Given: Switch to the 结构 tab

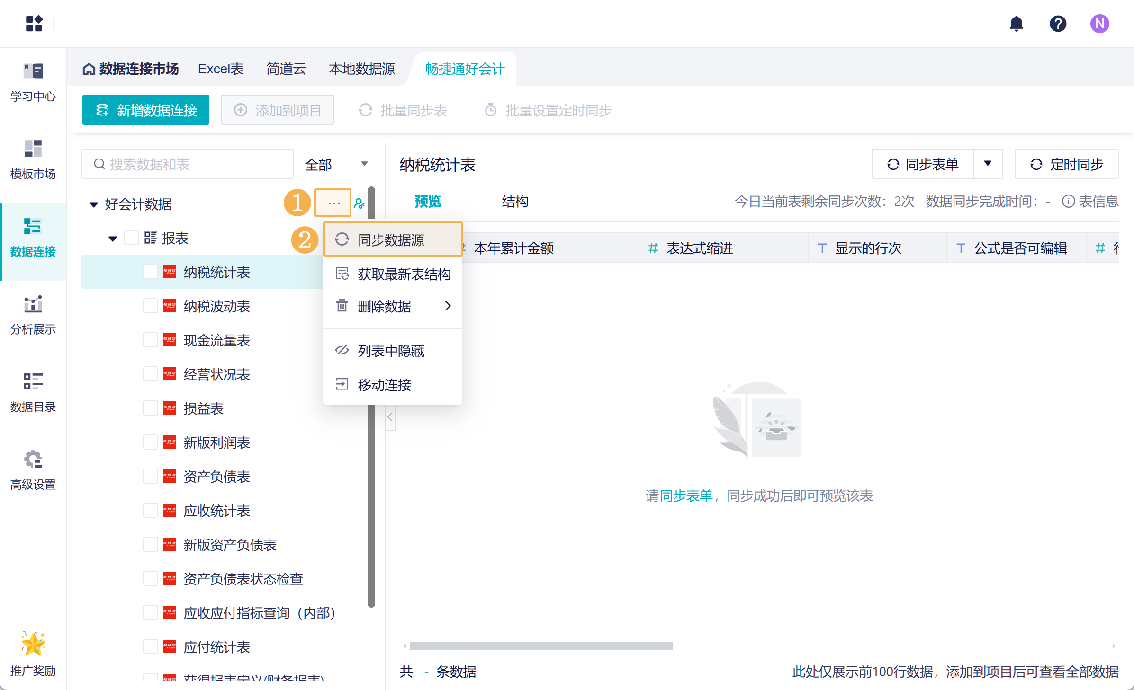Looking at the screenshot, I should coord(515,202).
